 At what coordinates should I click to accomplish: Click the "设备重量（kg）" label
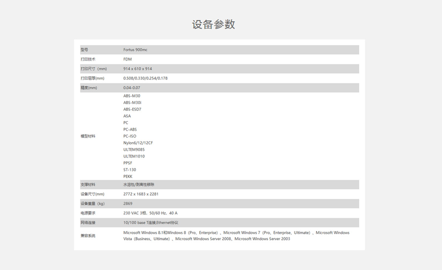(92, 204)
